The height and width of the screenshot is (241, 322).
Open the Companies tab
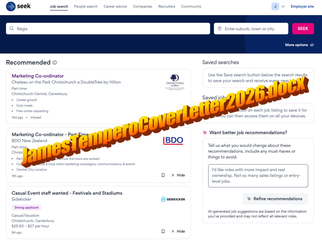coord(142,6)
